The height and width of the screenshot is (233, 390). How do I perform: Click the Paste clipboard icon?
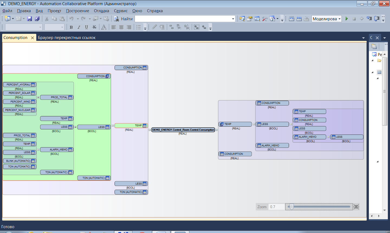tap(62, 19)
